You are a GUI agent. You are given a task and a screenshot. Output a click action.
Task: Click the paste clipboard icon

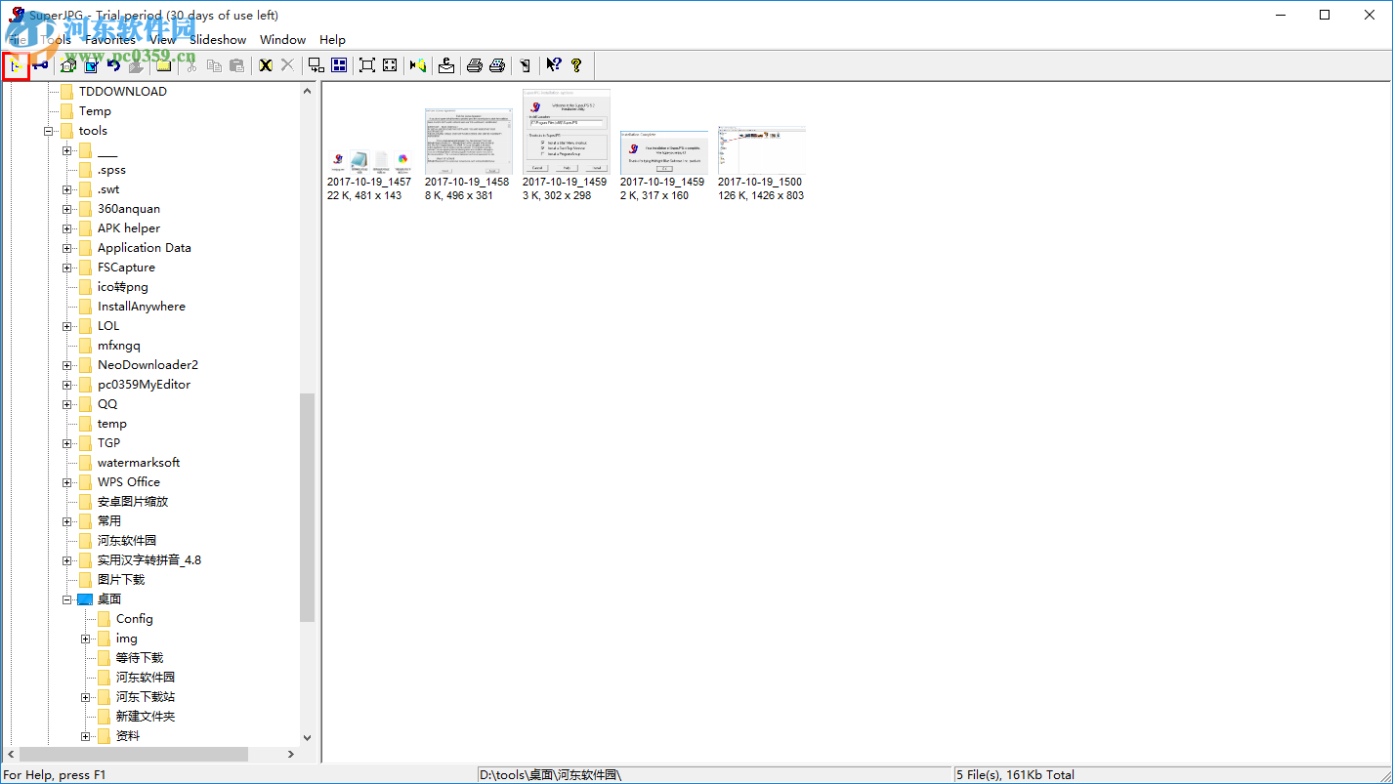pos(236,65)
